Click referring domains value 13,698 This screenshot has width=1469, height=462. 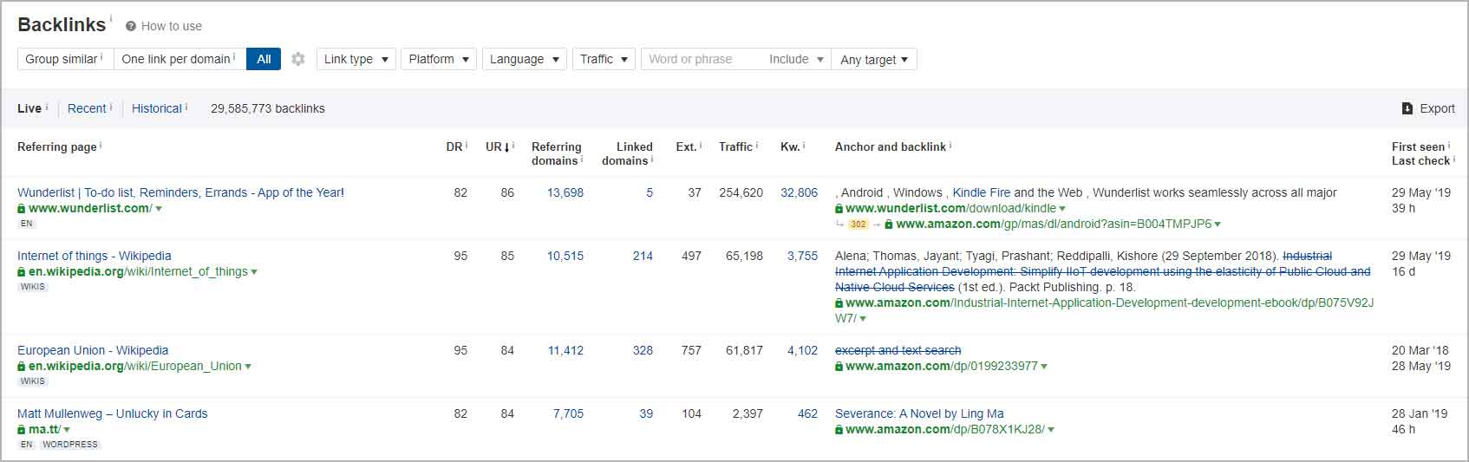click(x=565, y=192)
